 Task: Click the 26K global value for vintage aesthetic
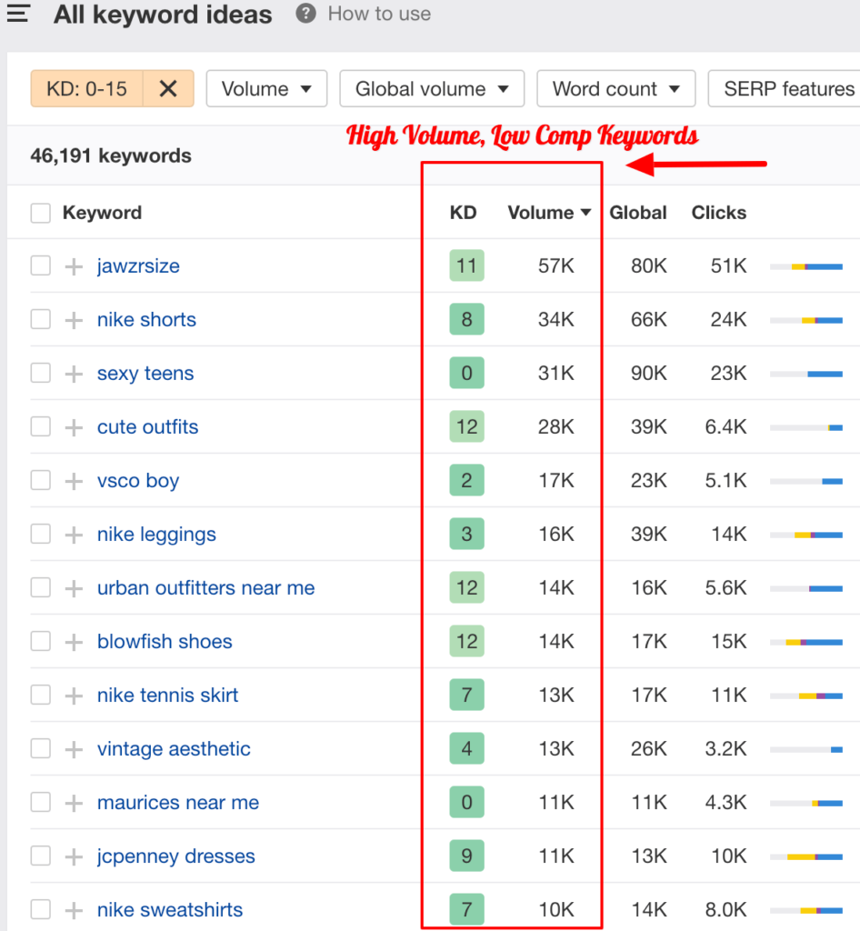[x=649, y=749]
